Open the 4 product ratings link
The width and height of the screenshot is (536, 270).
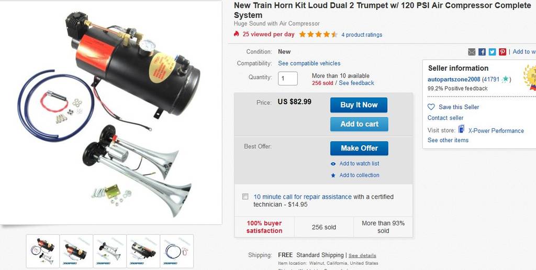(x=362, y=35)
